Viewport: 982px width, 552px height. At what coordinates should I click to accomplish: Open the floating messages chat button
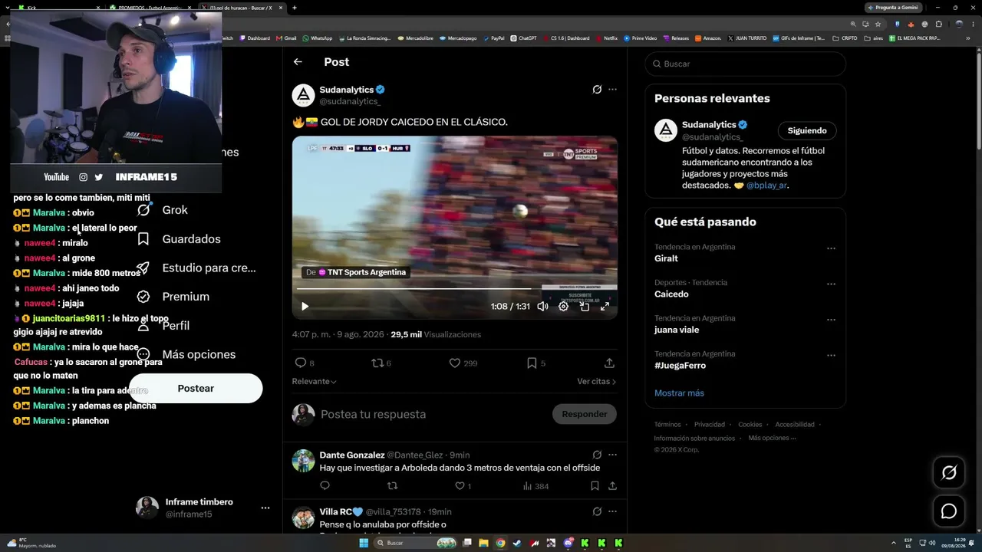point(949,511)
